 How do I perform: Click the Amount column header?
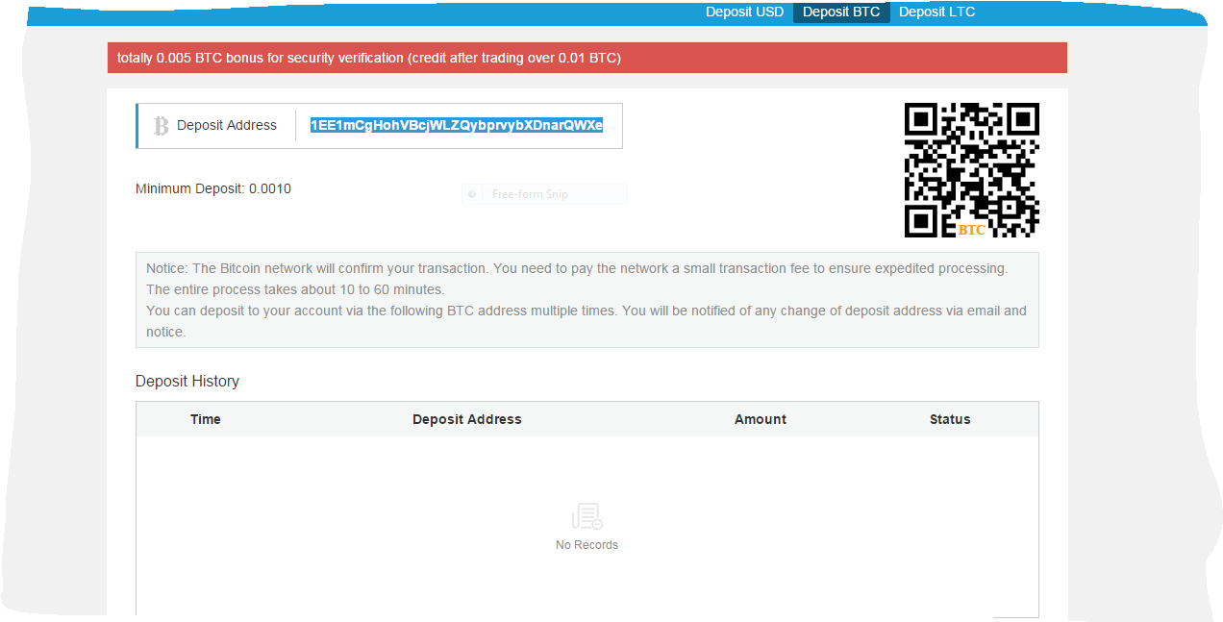[761, 419]
